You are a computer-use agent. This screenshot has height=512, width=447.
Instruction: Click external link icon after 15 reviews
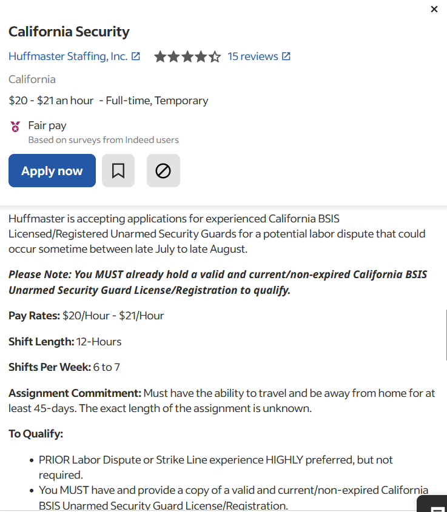(286, 56)
